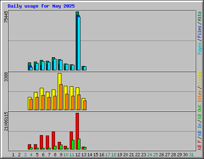Click the cyan pages bar for day 4
The image size is (204, 159).
coord(31,69)
